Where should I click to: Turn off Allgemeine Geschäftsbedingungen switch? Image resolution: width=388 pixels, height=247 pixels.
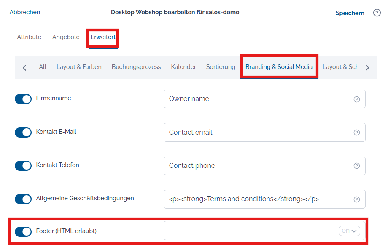pyautogui.click(x=23, y=199)
